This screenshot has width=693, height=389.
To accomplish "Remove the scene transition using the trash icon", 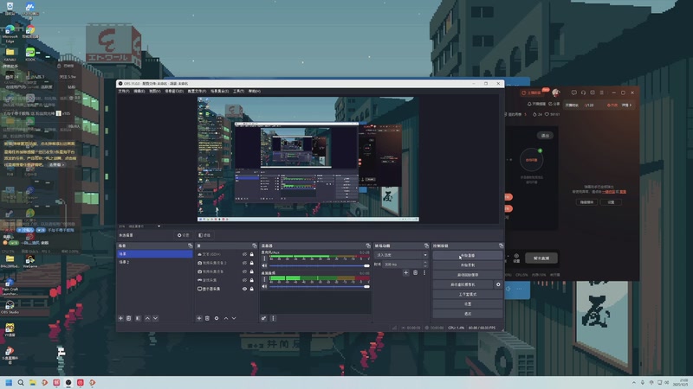I will (415, 272).
